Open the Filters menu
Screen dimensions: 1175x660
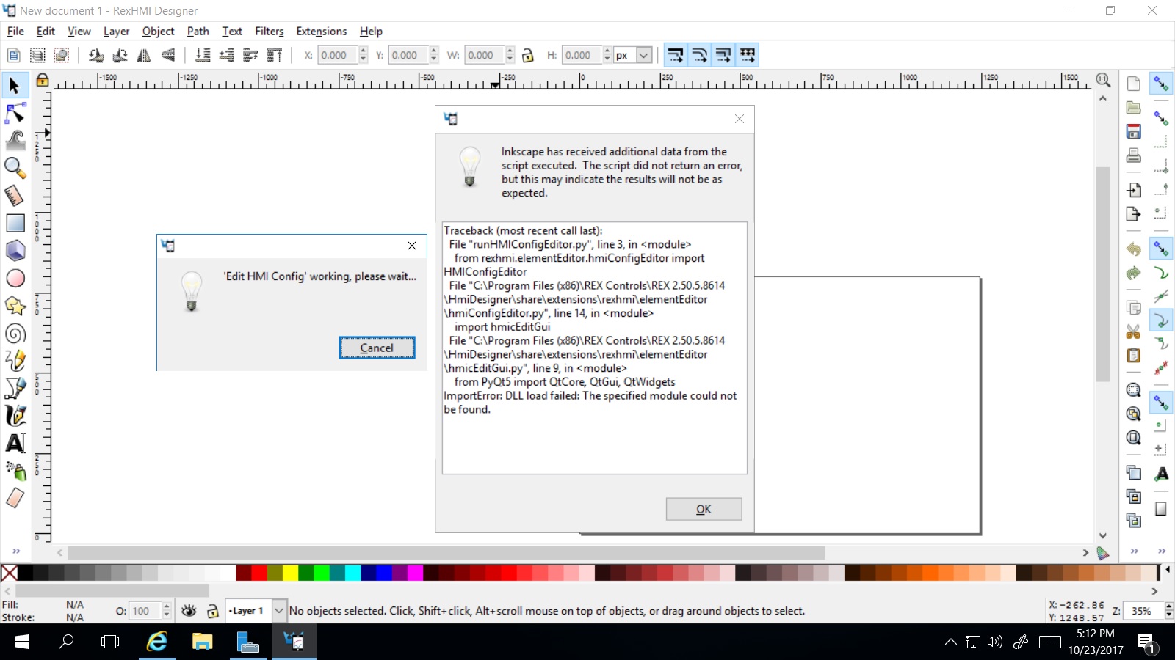pyautogui.click(x=269, y=32)
